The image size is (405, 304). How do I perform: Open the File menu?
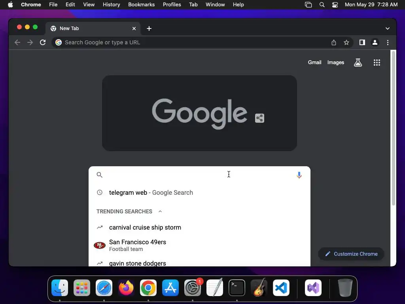click(53, 5)
